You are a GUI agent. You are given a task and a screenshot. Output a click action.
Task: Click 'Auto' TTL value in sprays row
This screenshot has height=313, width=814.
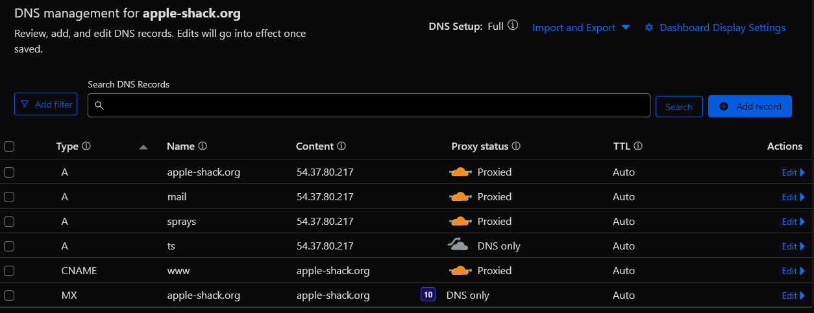pos(624,221)
